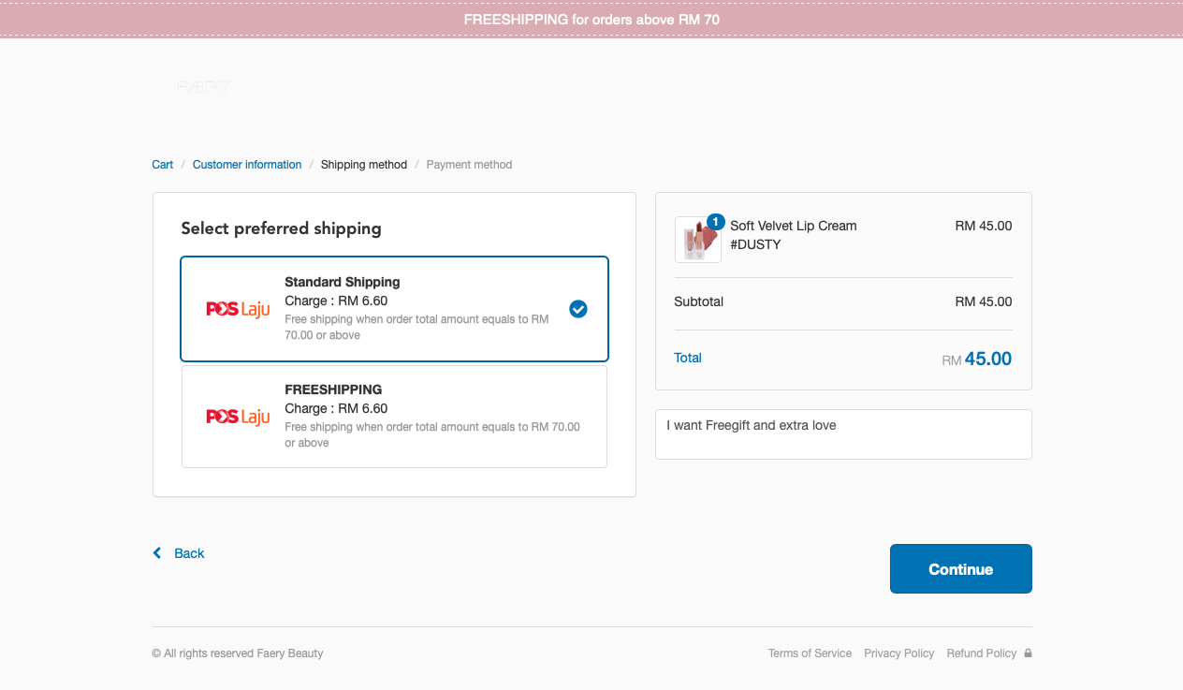Click the padlock icon near Refund Policy
Screen dimensions: 1183x690
tap(1028, 653)
